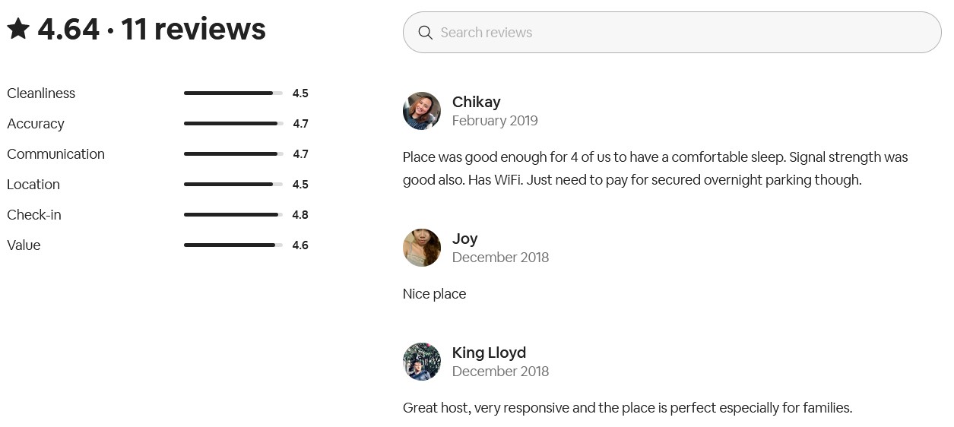Click Chikay's February 2019 review date
Screen dimensions: 954x427
click(x=495, y=121)
